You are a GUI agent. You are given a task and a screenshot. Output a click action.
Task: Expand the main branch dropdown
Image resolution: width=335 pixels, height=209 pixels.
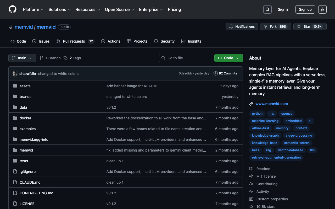pyautogui.click(x=22, y=58)
